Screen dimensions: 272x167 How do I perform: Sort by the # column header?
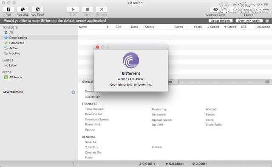click(x=108, y=27)
